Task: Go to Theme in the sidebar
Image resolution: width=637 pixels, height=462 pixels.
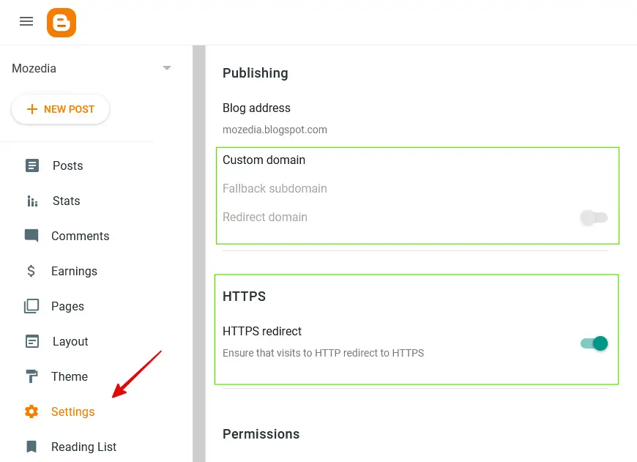Action: click(70, 376)
